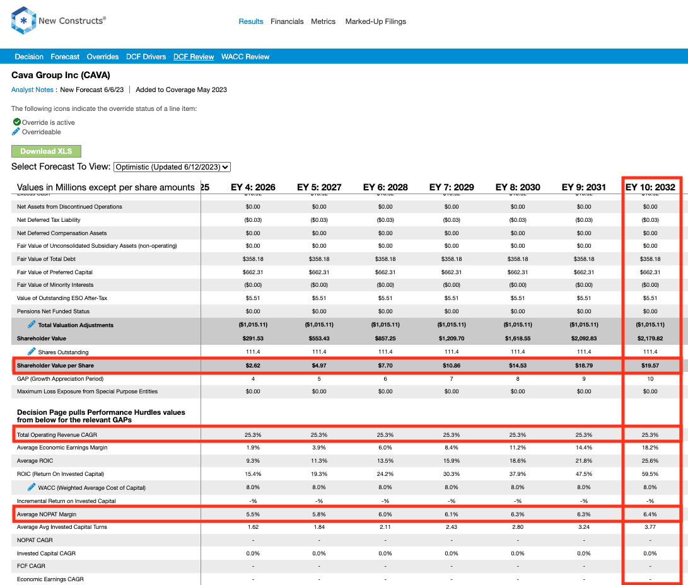Viewport: 688px width, 585px height.
Task: Click the Net Deferred Tax Liability label
Action: [x=49, y=220]
